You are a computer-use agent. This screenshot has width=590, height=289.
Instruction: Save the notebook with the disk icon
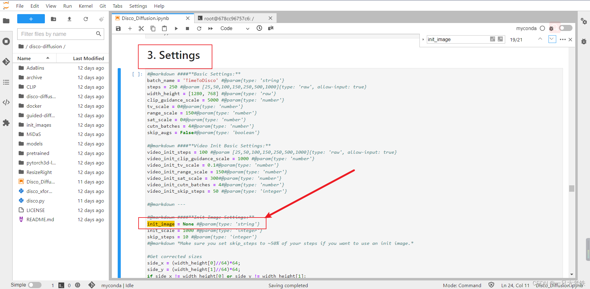118,29
